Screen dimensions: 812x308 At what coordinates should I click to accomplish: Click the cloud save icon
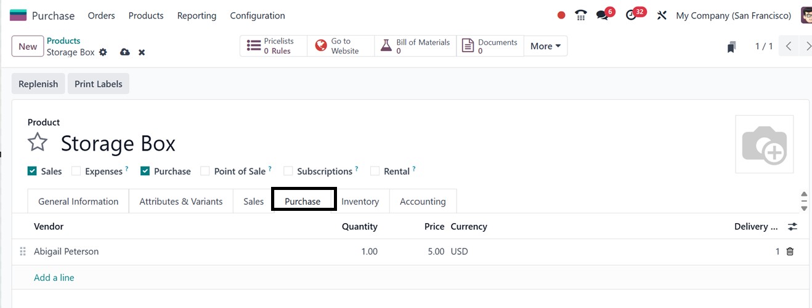(x=125, y=52)
